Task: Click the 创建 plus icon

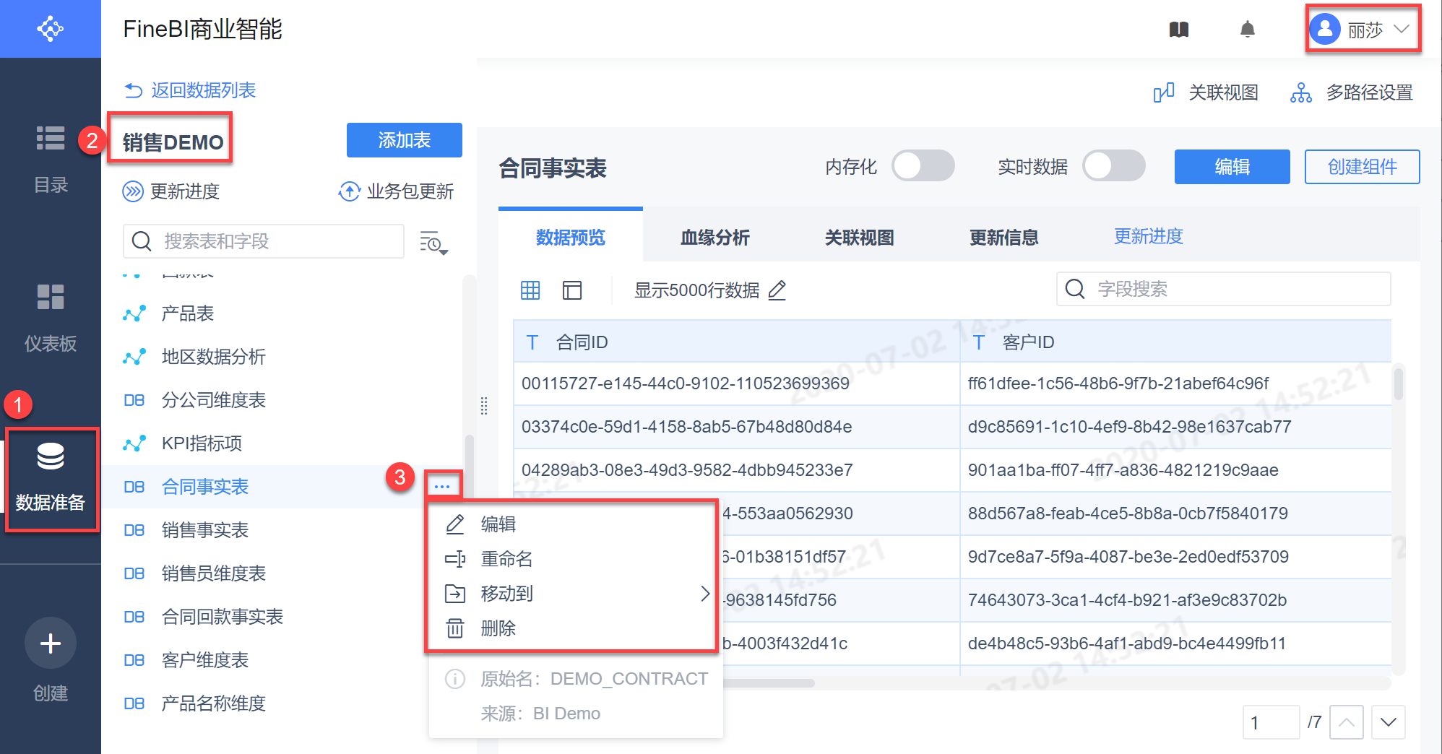Action: click(51, 643)
